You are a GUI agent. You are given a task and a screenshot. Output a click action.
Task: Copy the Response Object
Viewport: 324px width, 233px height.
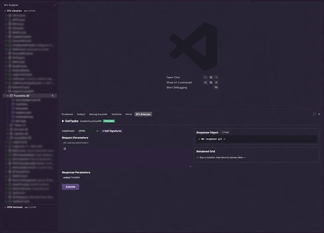click(x=225, y=132)
